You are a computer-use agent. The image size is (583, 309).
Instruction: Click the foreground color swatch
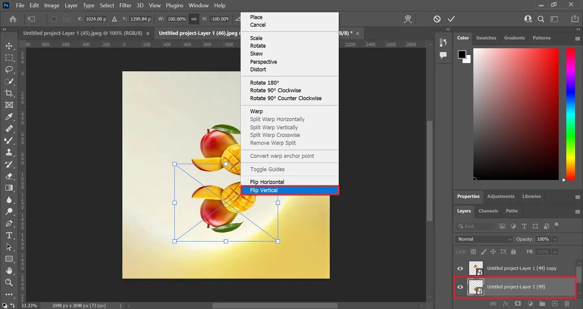tap(462, 55)
